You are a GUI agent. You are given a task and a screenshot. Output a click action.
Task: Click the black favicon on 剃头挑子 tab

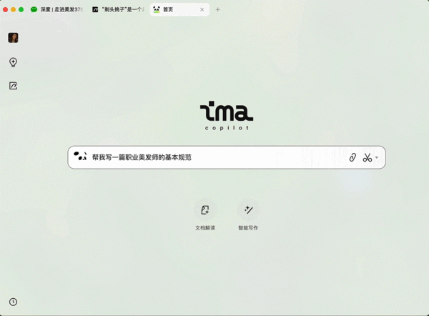pos(95,9)
